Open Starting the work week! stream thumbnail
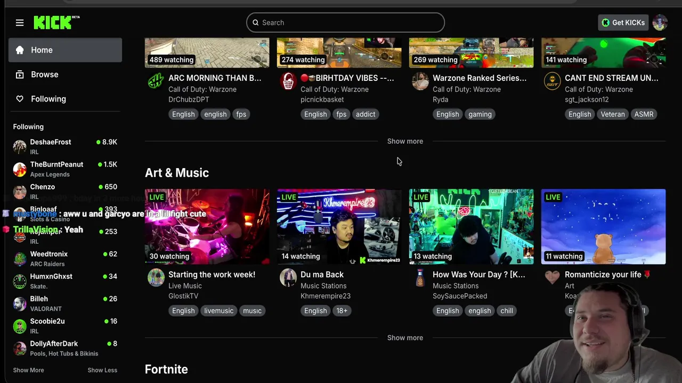 (207, 227)
